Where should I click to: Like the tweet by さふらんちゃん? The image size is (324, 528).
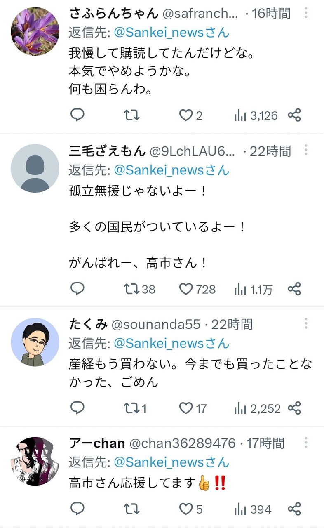pos(186,115)
